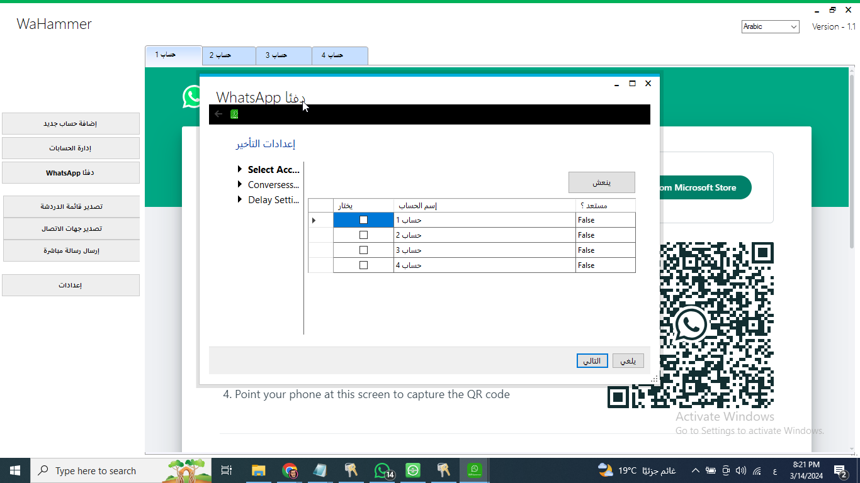Open the Arabic language dropdown
This screenshot has height=483, width=860.
[x=770, y=26]
